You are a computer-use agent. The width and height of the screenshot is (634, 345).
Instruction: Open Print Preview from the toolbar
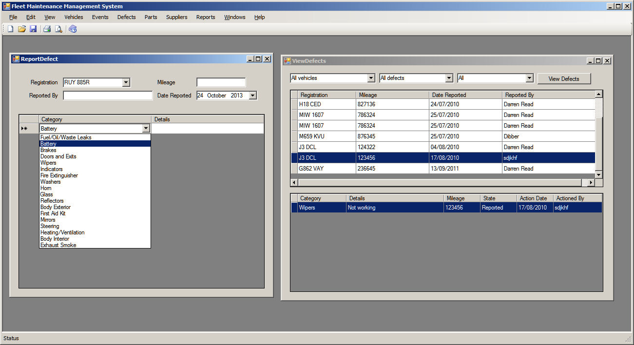coord(58,29)
